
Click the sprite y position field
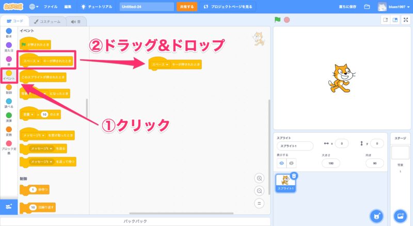pos(377,143)
